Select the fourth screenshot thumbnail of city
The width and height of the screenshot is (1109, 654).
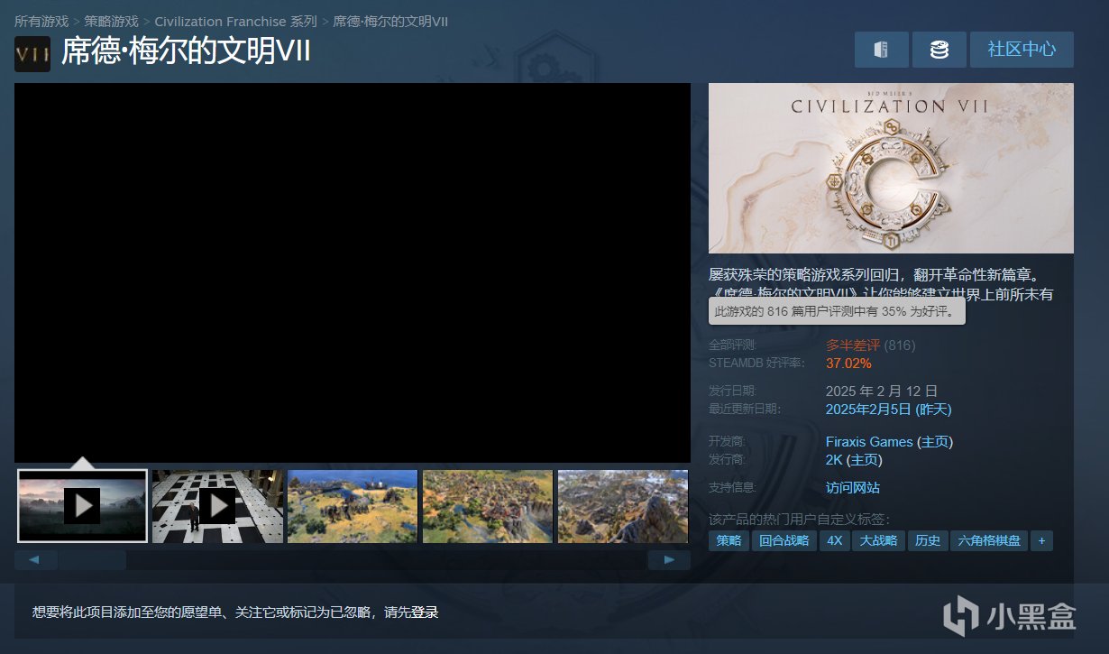click(488, 506)
